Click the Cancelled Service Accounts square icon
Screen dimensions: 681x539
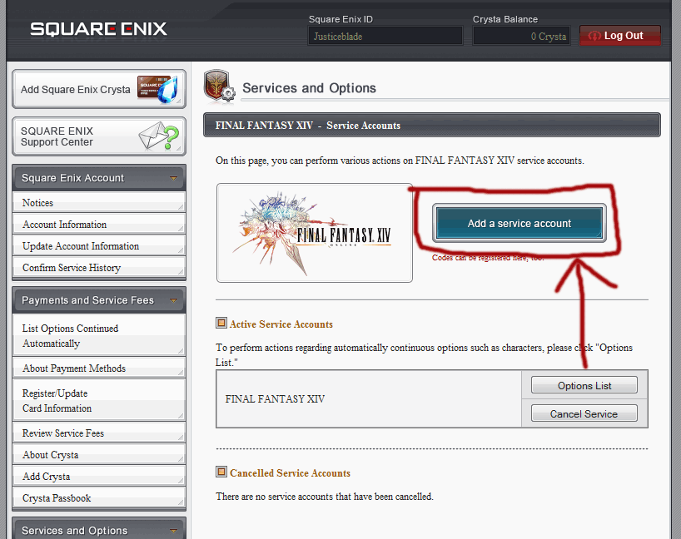pyautogui.click(x=221, y=472)
